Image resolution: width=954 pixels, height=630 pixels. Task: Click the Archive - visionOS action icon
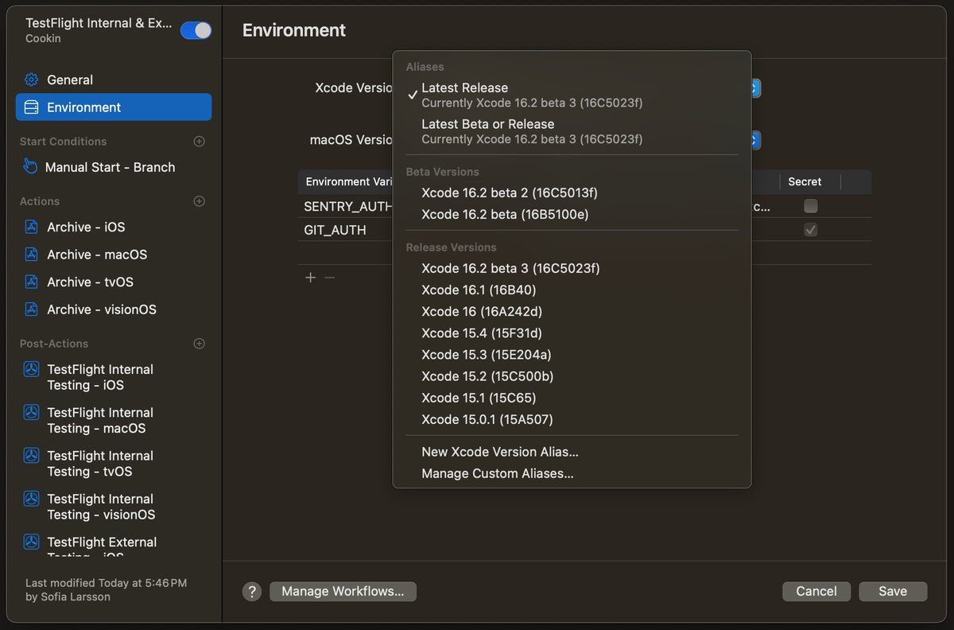[x=31, y=309]
